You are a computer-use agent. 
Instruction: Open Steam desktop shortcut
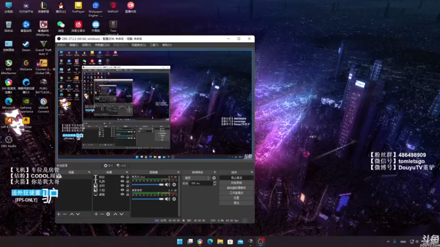point(26,46)
